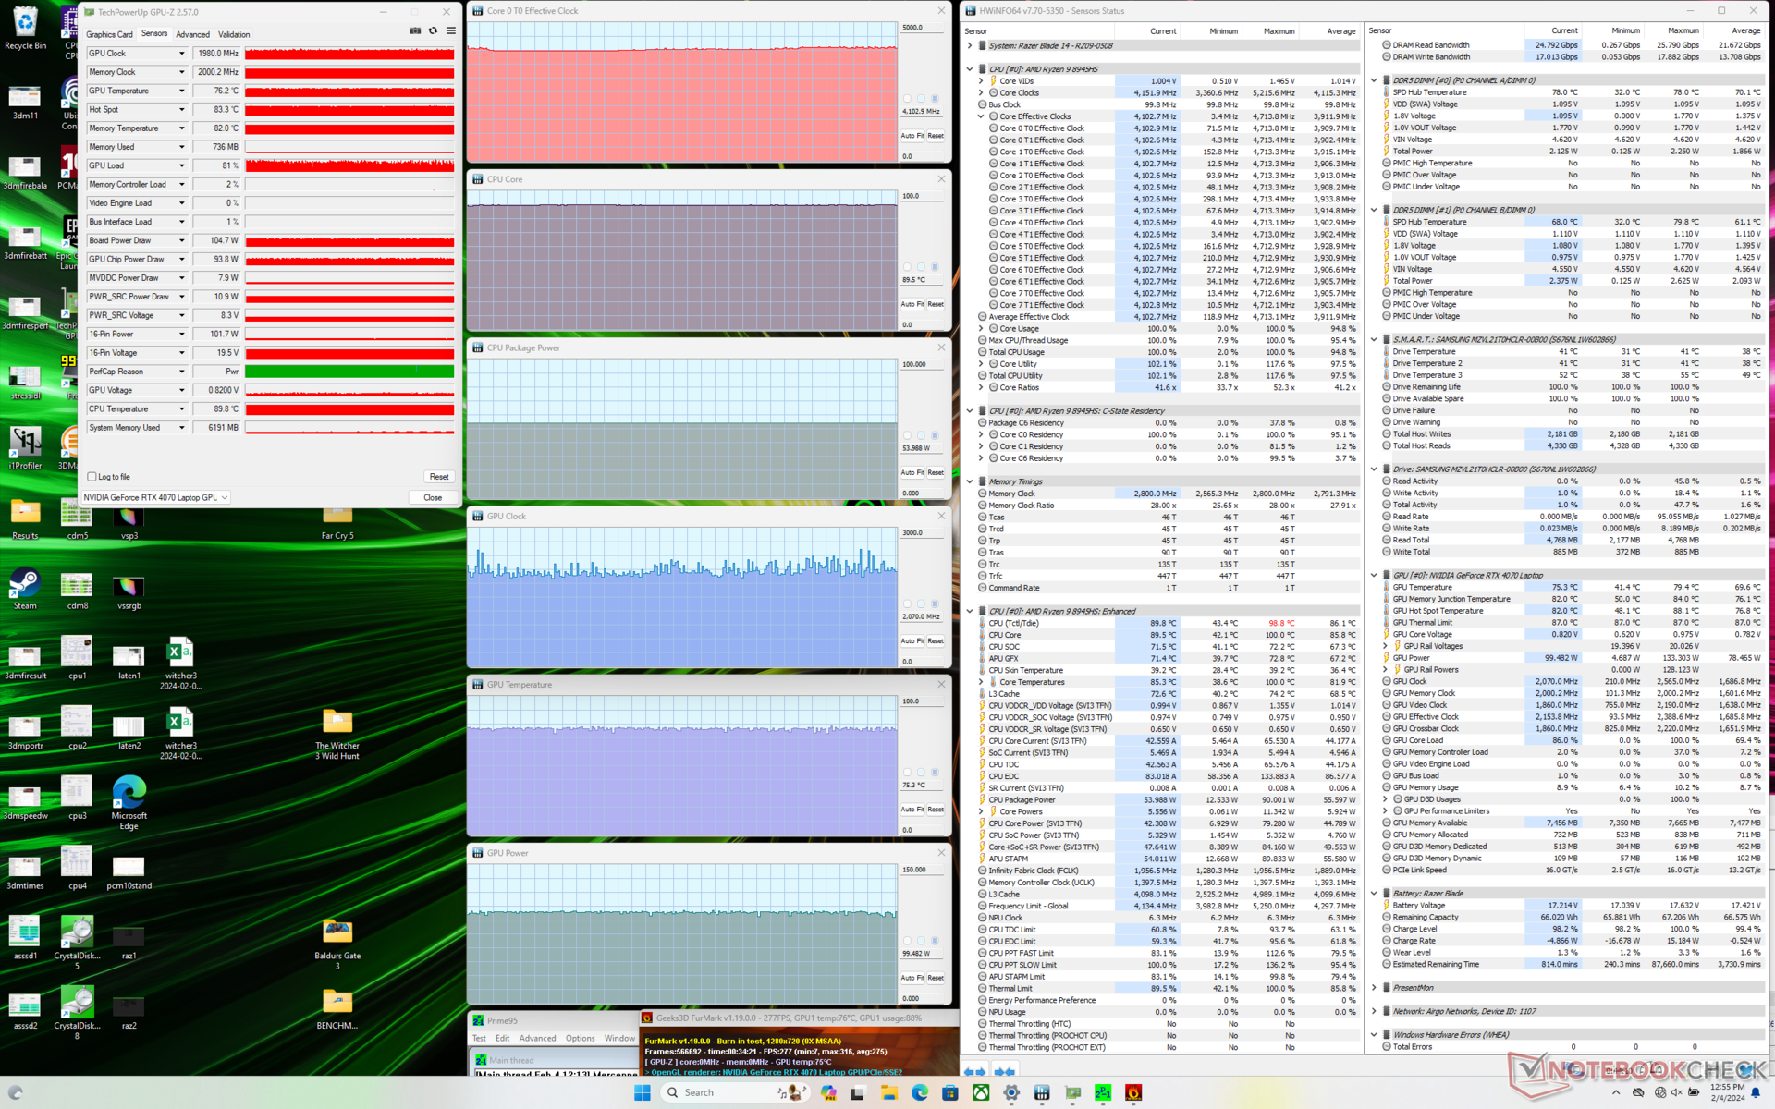Screen dimensions: 1775x1109
Task: Open NVIDIA GeForce RTX 4070 GPU selector
Action: click(155, 497)
